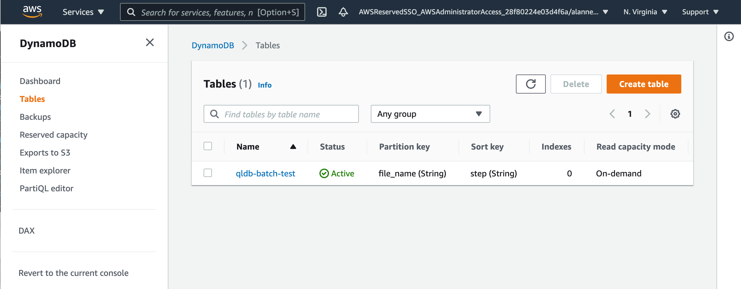Click the Create table button
Viewport: 741px width, 289px height.
coord(644,84)
